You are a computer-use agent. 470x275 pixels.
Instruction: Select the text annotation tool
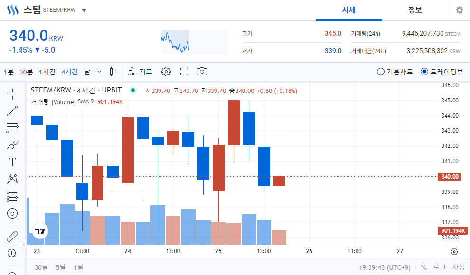point(12,162)
